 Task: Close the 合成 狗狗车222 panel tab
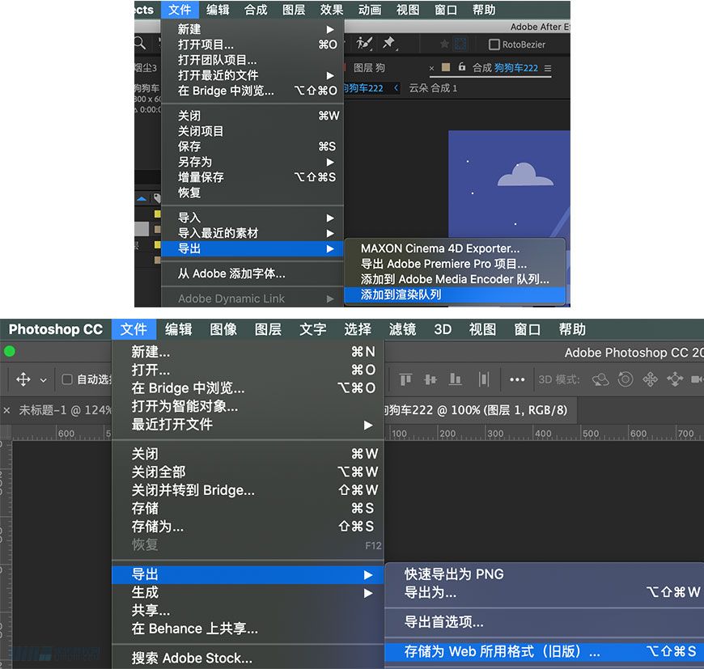point(431,68)
